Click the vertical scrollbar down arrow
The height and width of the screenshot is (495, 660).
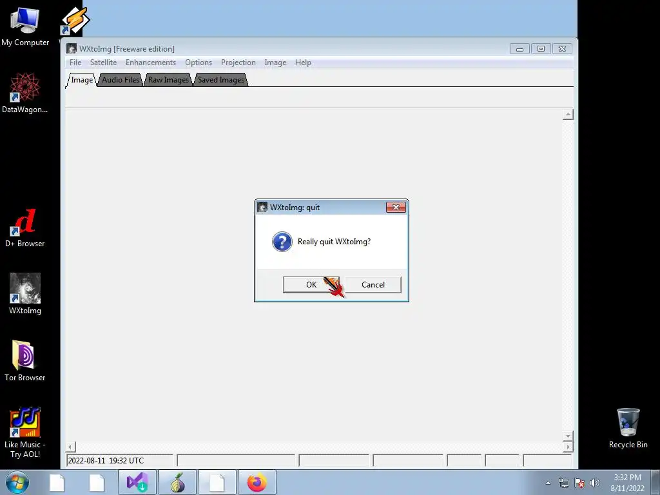tap(568, 436)
